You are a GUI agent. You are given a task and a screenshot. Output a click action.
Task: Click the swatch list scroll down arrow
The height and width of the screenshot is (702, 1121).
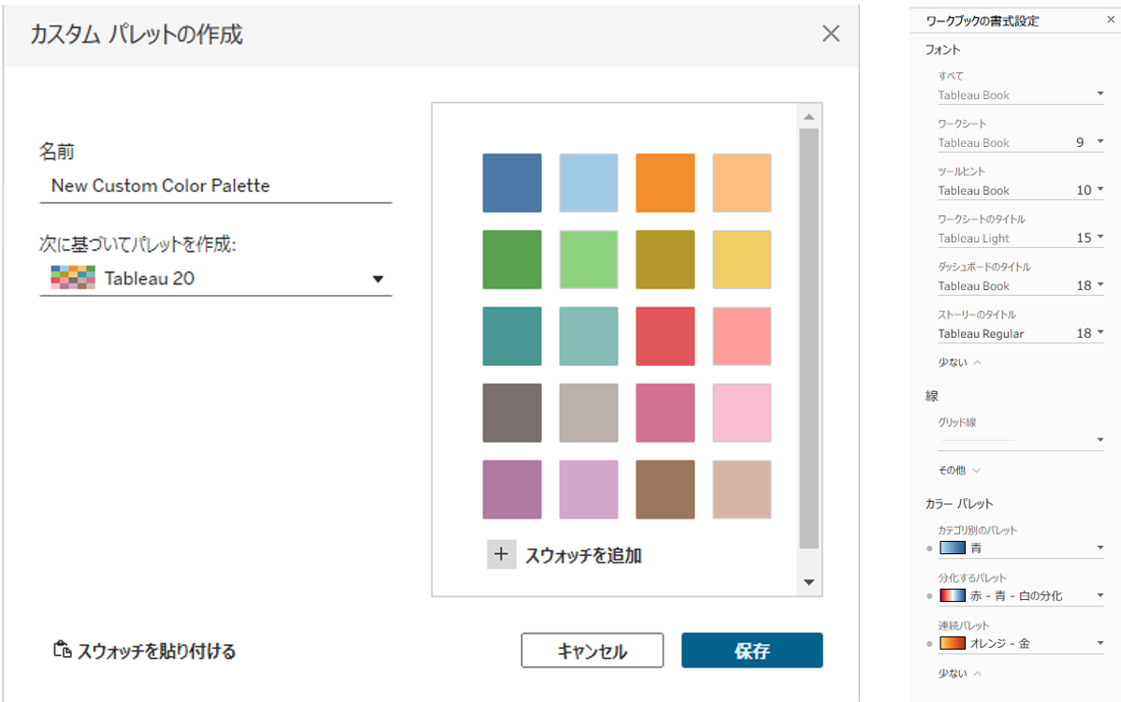[x=809, y=583]
